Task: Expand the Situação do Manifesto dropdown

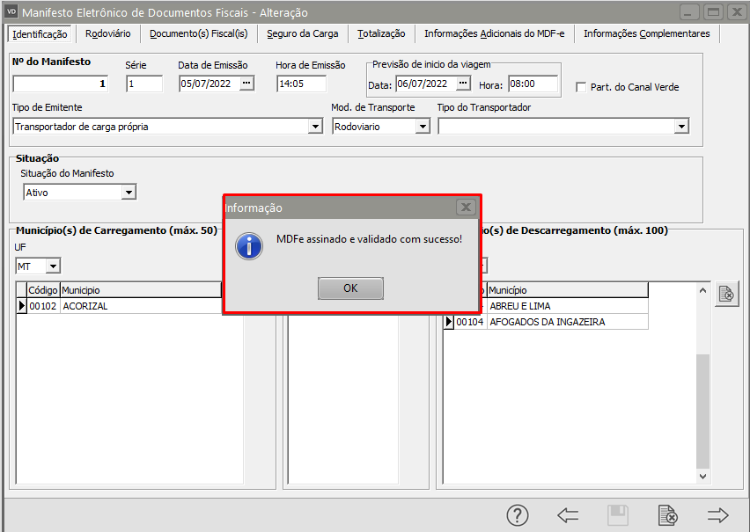Action: (129, 193)
